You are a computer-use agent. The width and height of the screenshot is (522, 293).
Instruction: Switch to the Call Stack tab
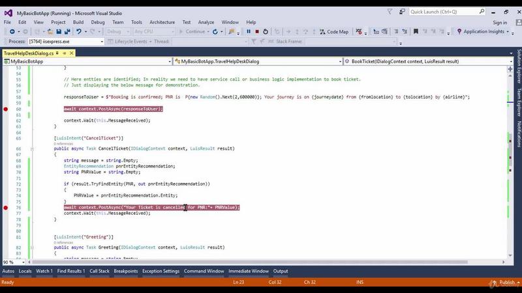(x=99, y=271)
